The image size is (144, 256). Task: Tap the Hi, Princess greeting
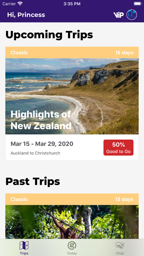click(x=26, y=15)
